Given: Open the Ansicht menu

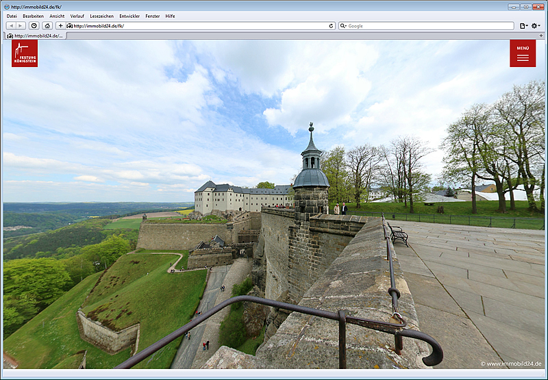Looking at the screenshot, I should pos(57,16).
